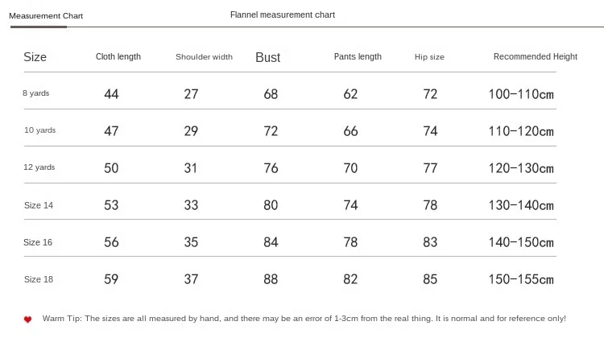Click the Cloth length column header
Viewport: 604px width, 342px height.
coord(118,56)
